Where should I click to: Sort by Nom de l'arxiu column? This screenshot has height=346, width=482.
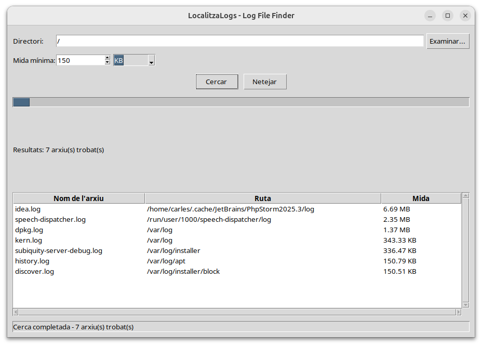[x=78, y=198]
